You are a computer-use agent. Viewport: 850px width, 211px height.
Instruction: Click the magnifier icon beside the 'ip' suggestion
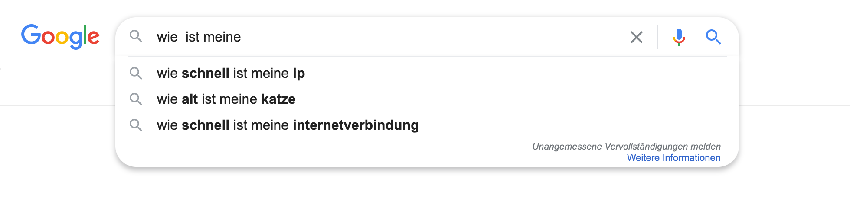136,73
